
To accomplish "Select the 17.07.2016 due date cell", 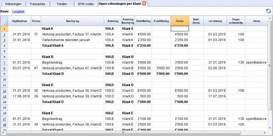I will (x=215, y=96).
